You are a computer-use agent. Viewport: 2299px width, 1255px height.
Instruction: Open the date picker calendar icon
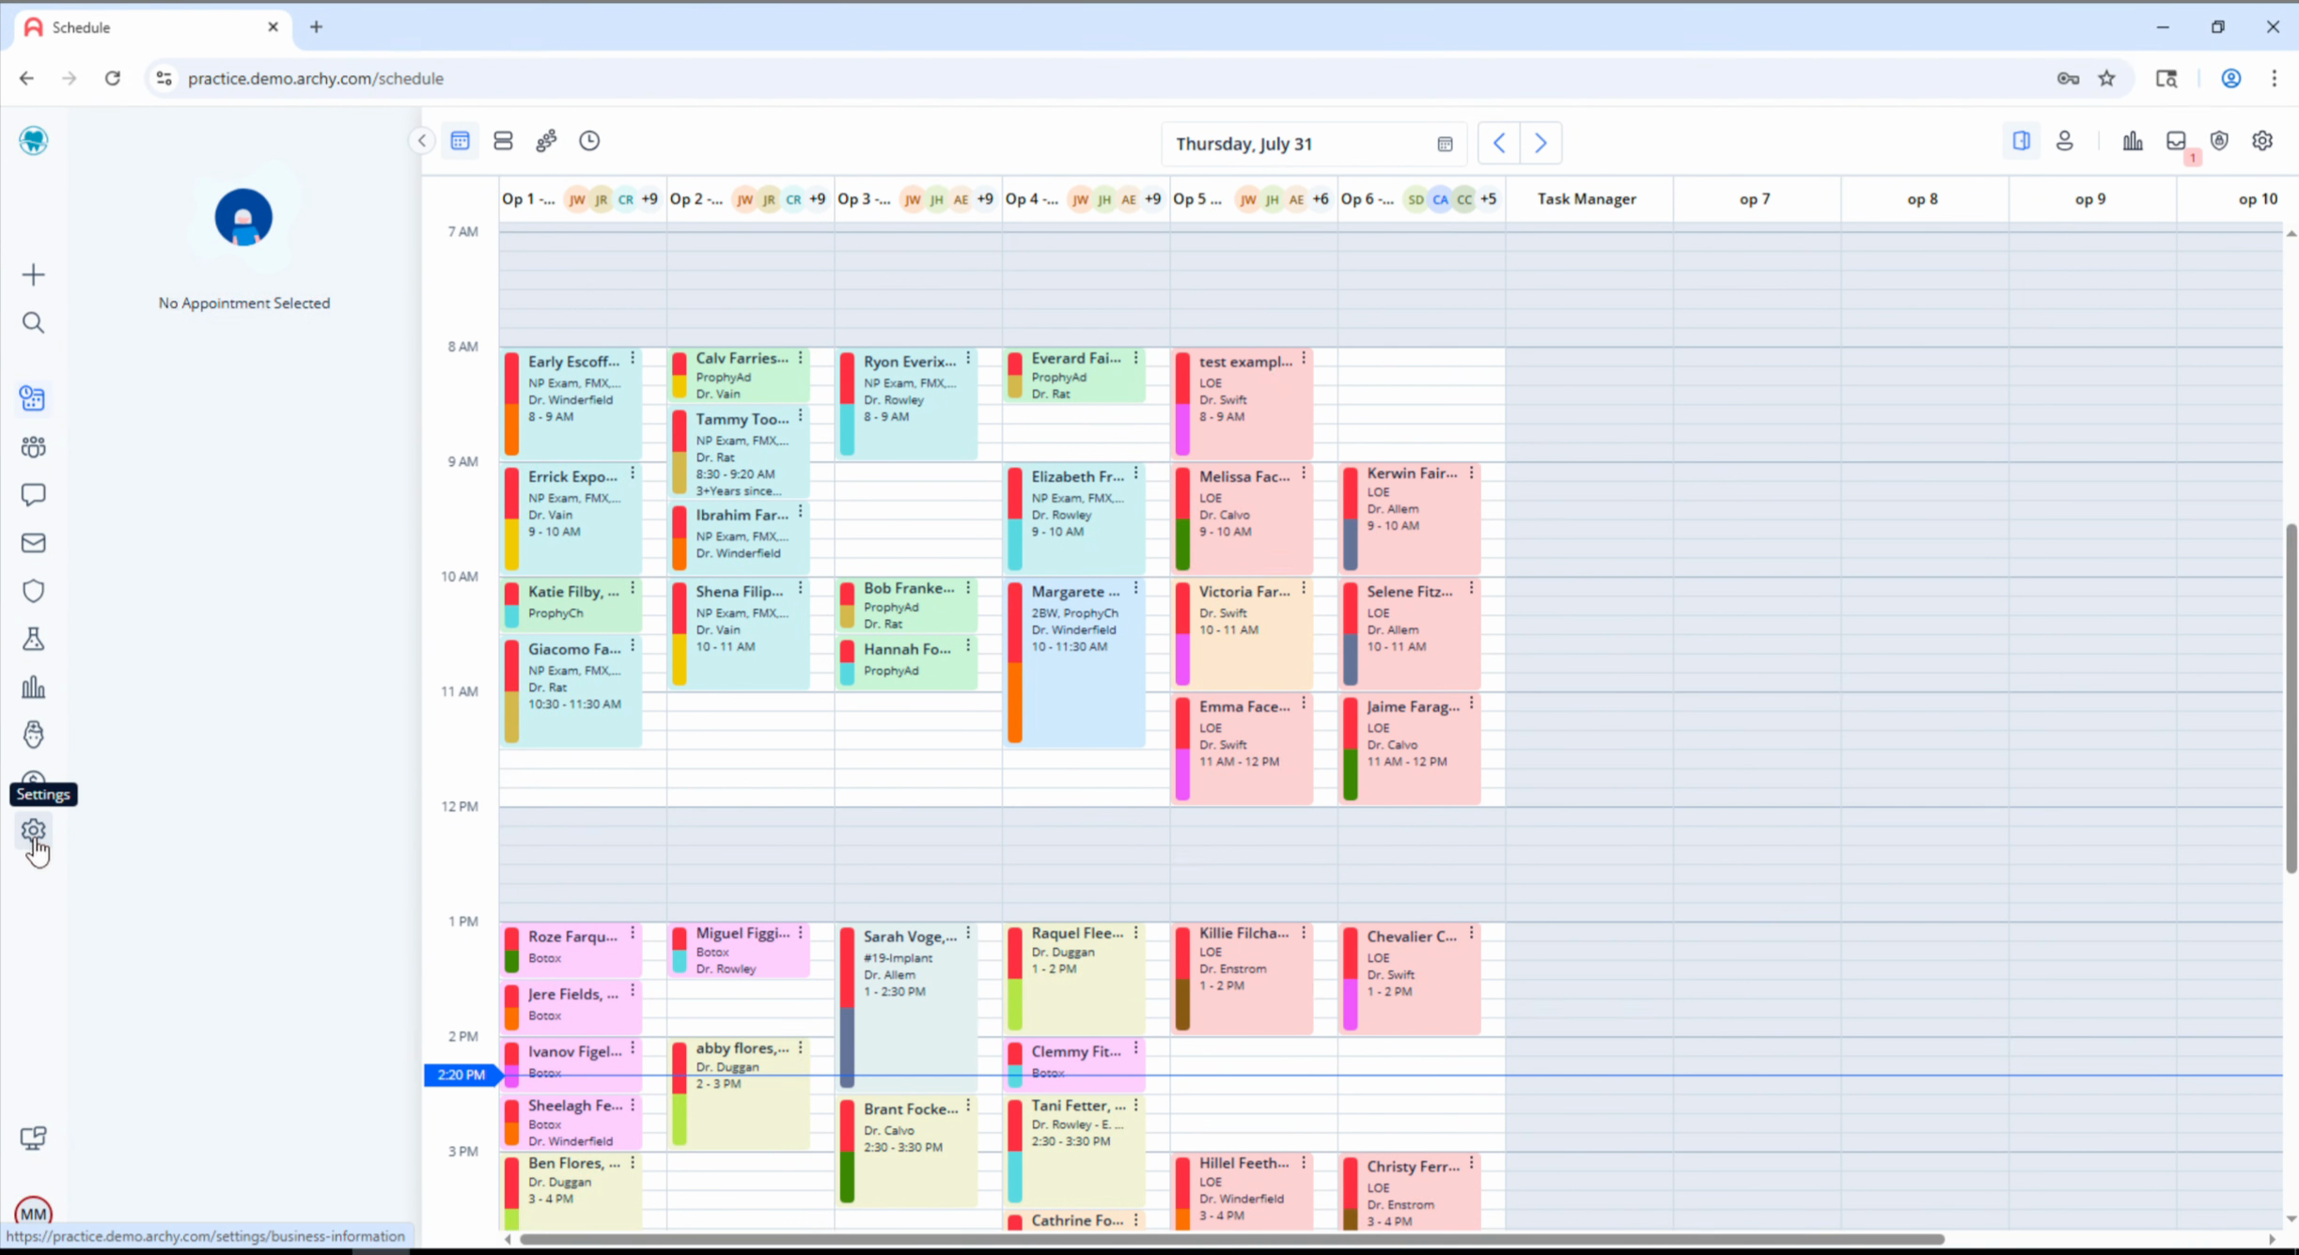pos(1445,144)
